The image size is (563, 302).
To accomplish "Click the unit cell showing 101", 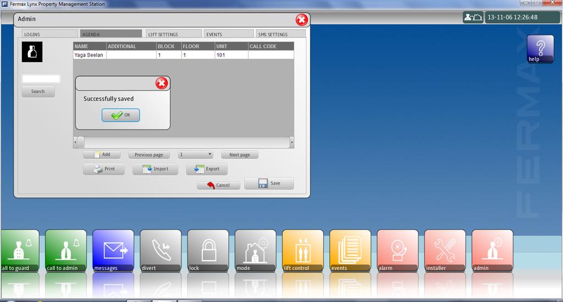I will click(x=231, y=55).
